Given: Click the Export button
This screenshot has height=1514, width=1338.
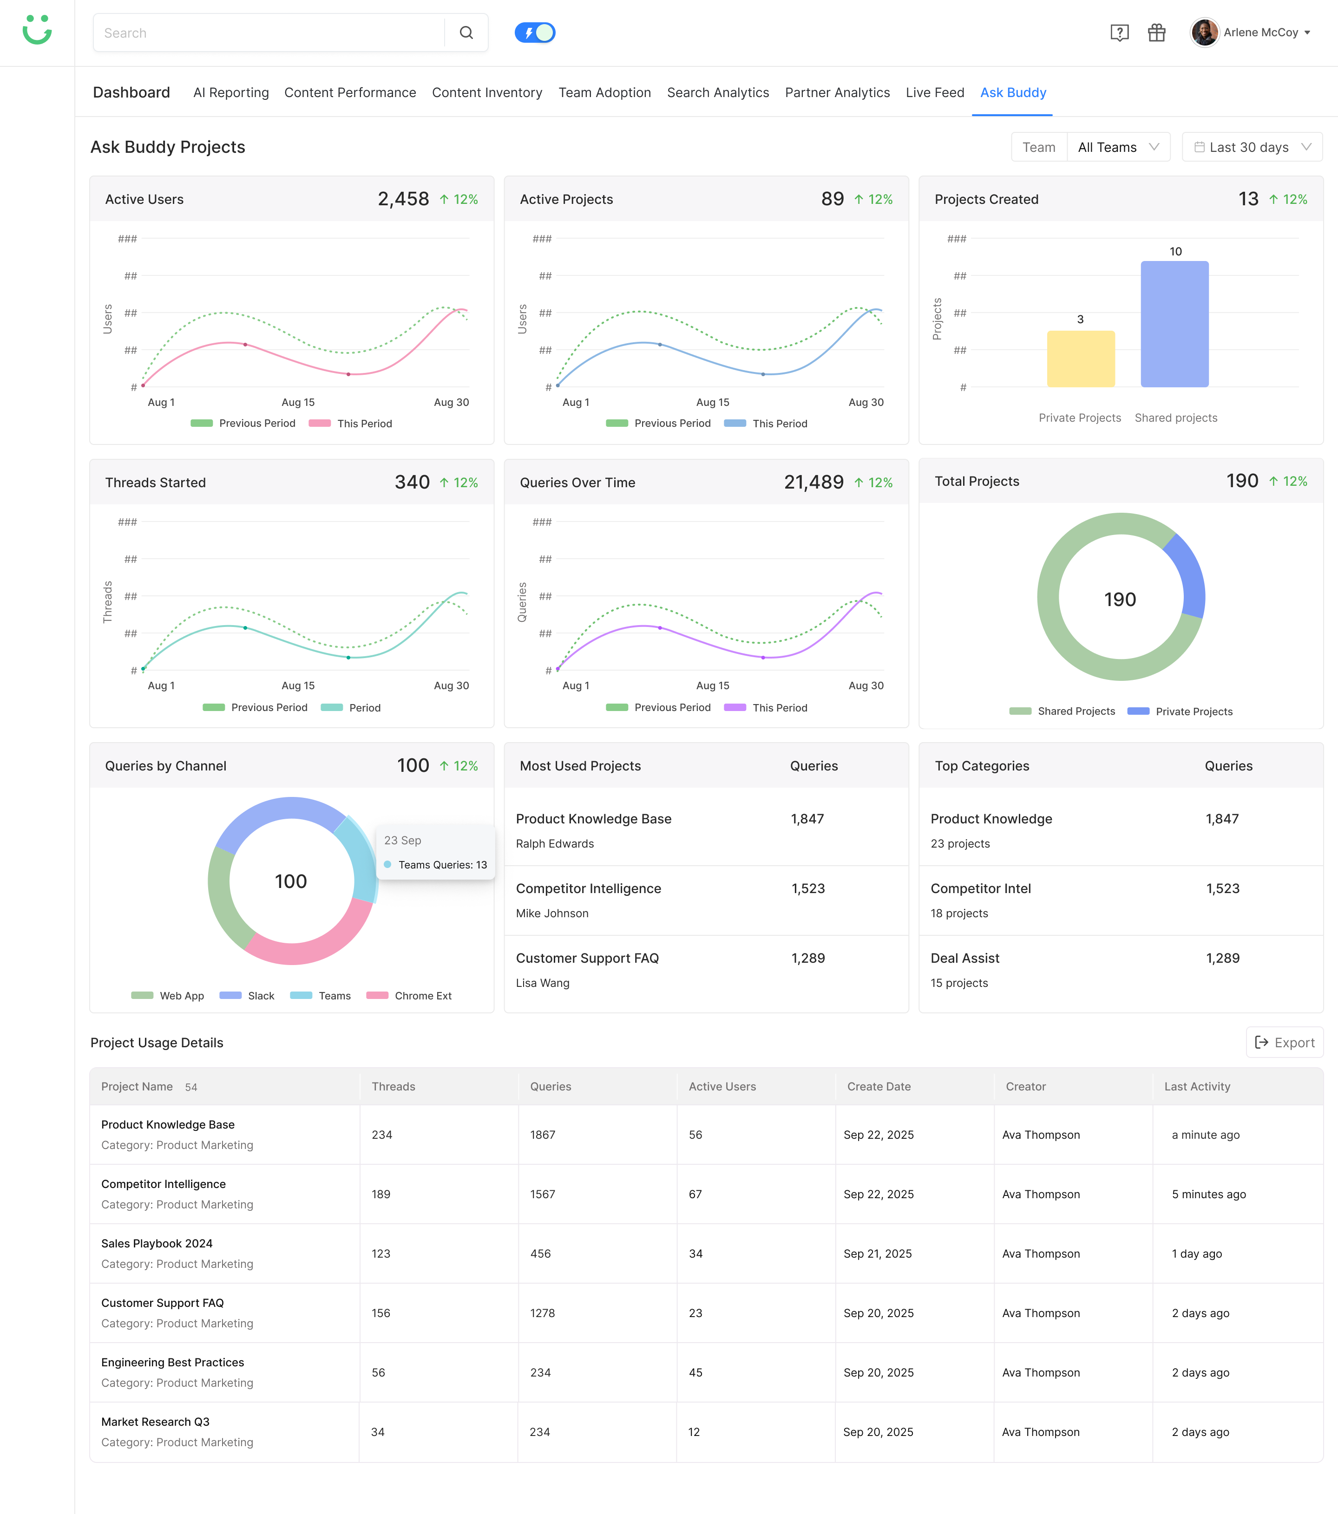Looking at the screenshot, I should pyautogui.click(x=1284, y=1042).
